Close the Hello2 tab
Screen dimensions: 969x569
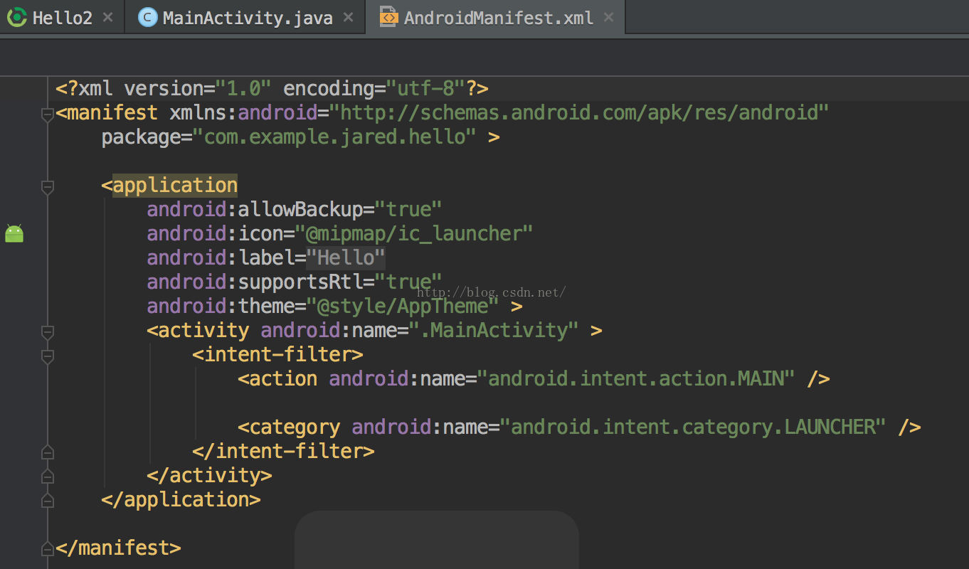tap(108, 17)
